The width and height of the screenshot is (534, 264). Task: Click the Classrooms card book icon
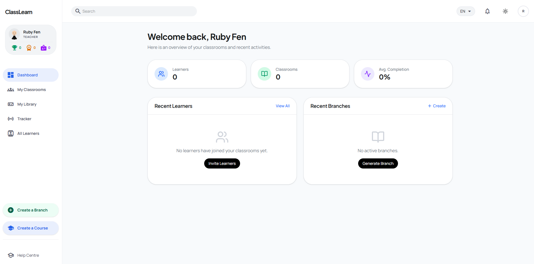point(264,74)
